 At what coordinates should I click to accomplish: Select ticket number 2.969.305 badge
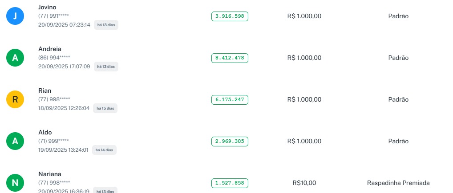tap(230, 141)
